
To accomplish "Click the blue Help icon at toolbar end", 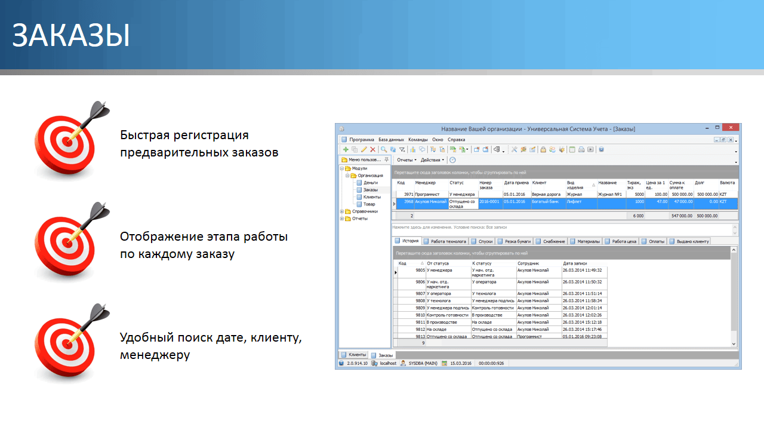I will (x=601, y=149).
